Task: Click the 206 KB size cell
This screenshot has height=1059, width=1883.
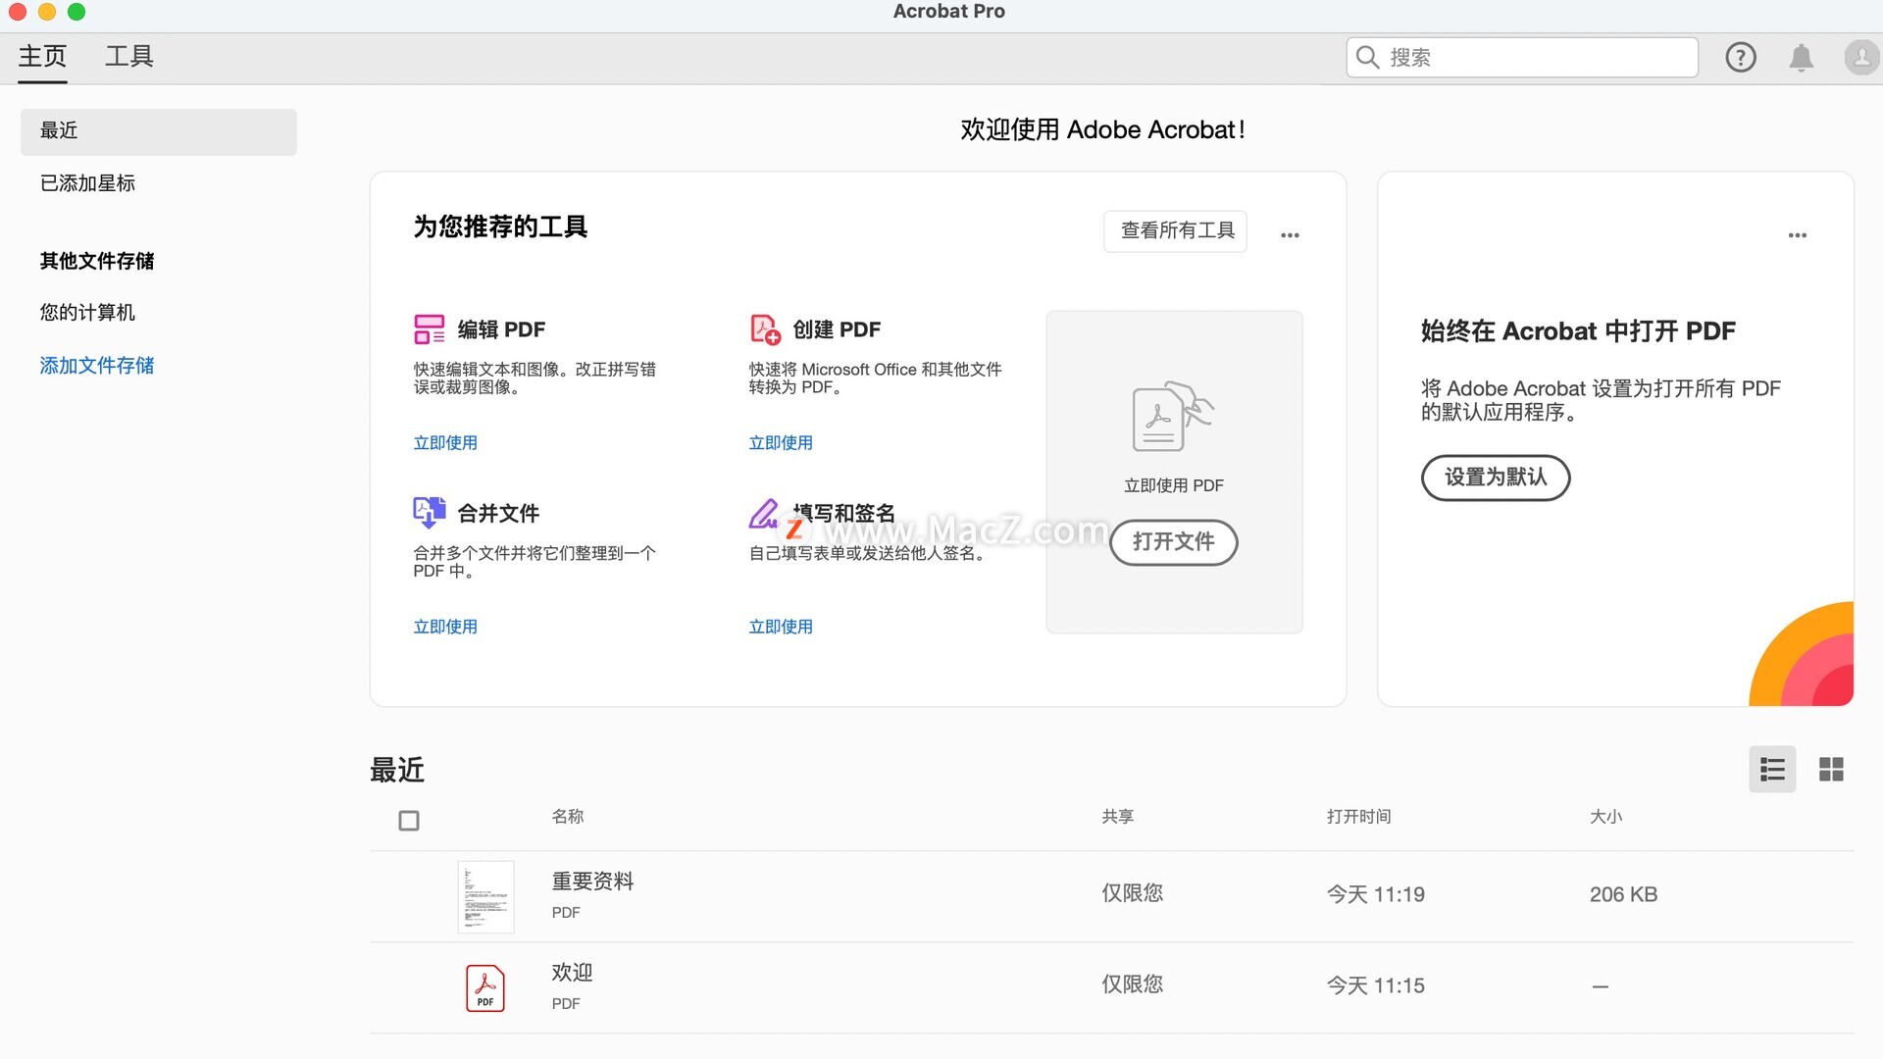Action: coord(1623,894)
